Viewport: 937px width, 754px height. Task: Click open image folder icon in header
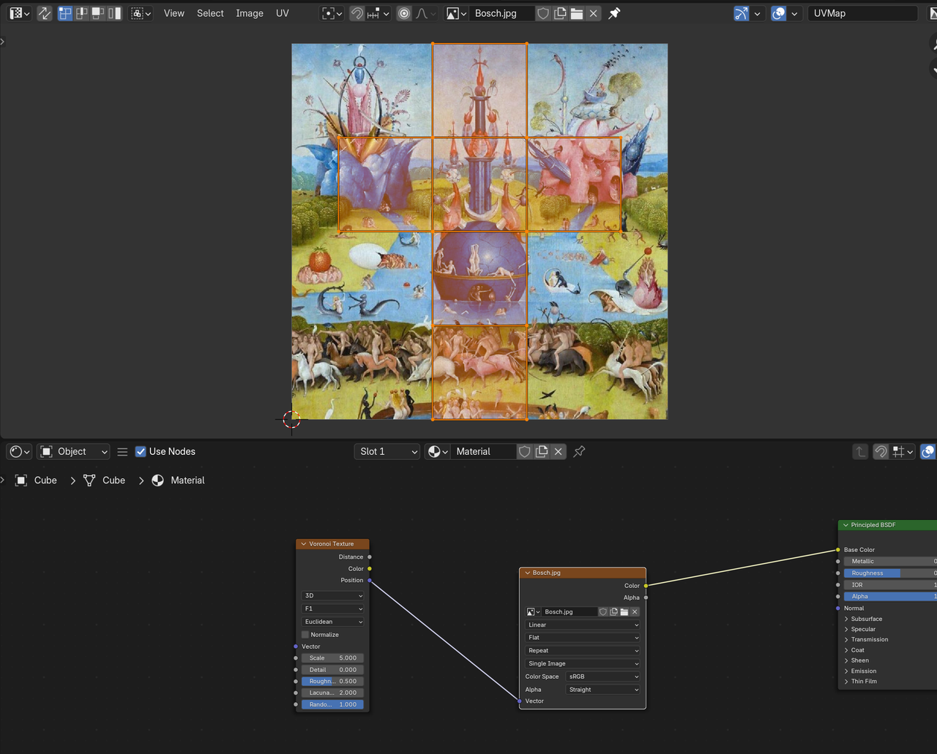coord(577,13)
